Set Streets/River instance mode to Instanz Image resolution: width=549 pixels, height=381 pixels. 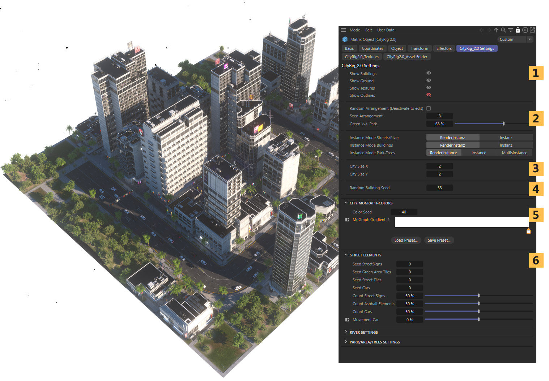(506, 138)
